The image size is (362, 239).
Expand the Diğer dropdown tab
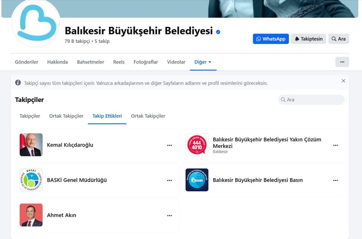pos(203,62)
